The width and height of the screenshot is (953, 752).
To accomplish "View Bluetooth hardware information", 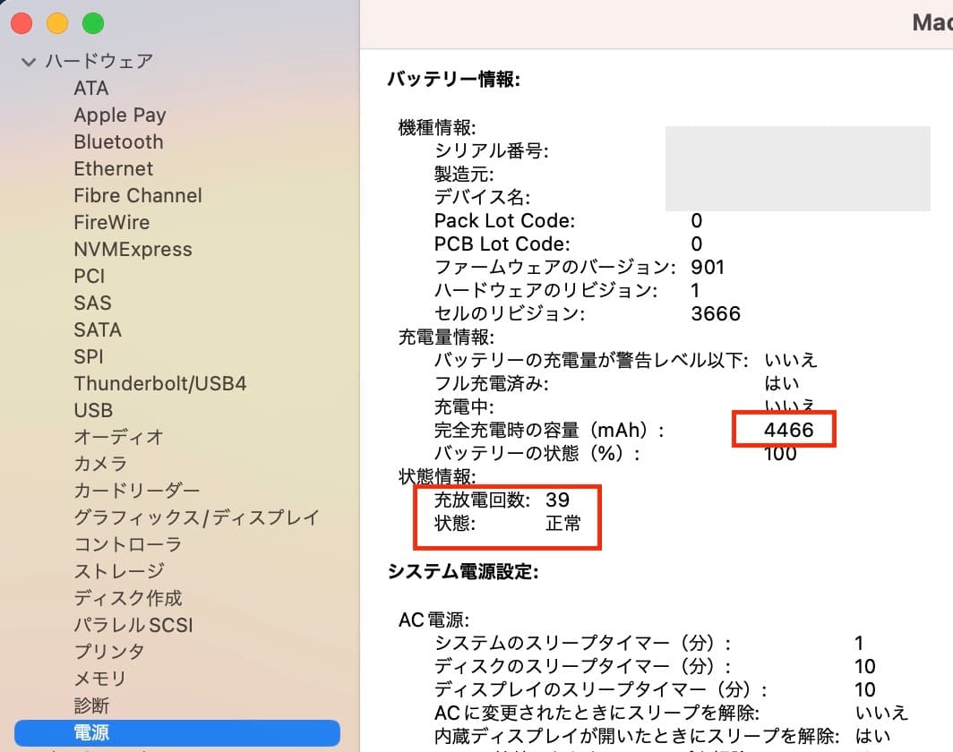I will point(118,141).
